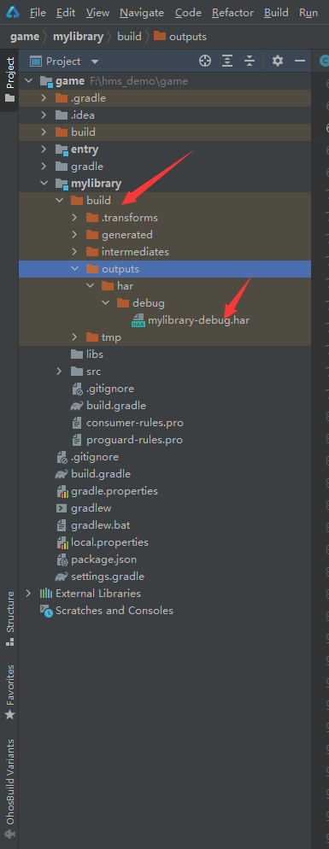Open the Code menu
The image size is (329, 849).
pyautogui.click(x=188, y=13)
